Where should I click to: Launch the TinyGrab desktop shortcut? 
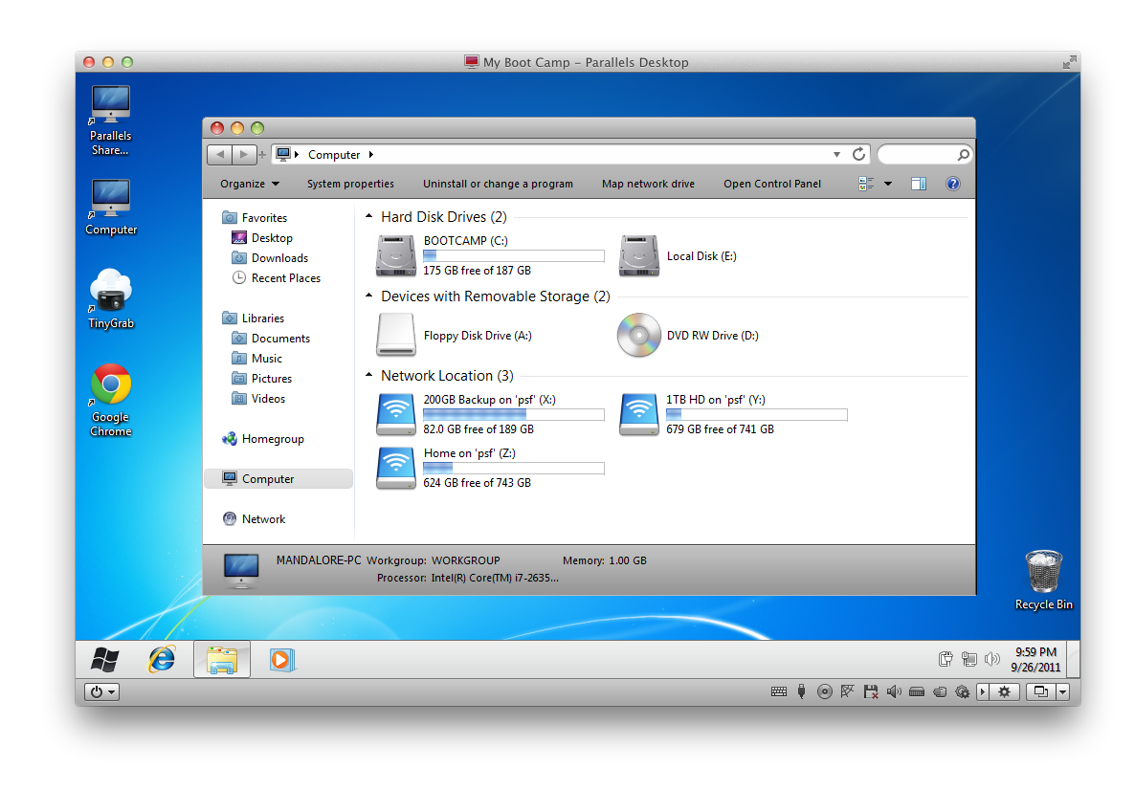pos(111,298)
